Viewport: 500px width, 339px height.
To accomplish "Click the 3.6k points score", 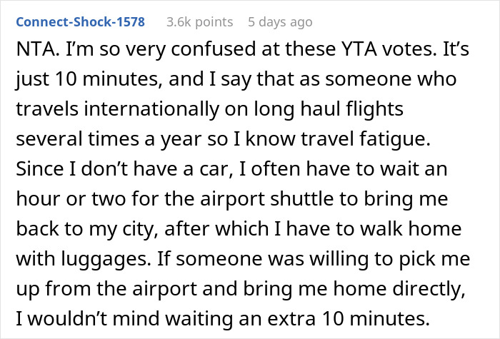I will [199, 22].
